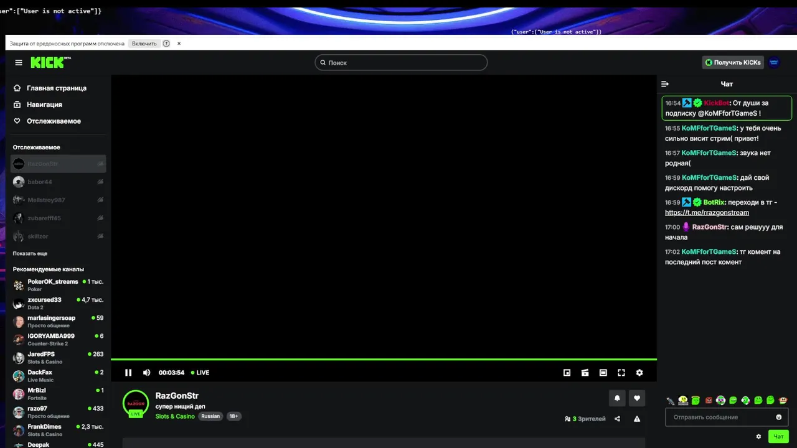
Task: Open recommended channel zxcursed33
Action: (x=58, y=304)
